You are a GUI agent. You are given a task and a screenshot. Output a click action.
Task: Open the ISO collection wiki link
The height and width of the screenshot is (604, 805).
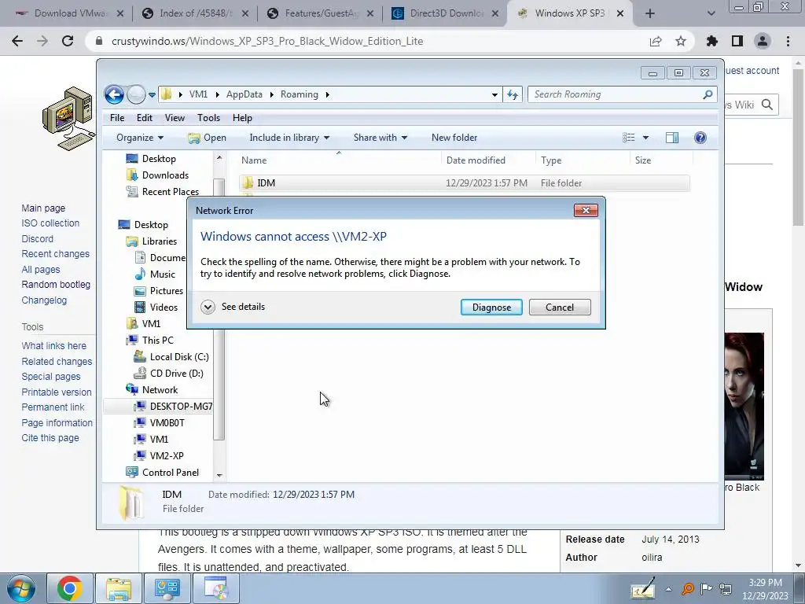50,223
